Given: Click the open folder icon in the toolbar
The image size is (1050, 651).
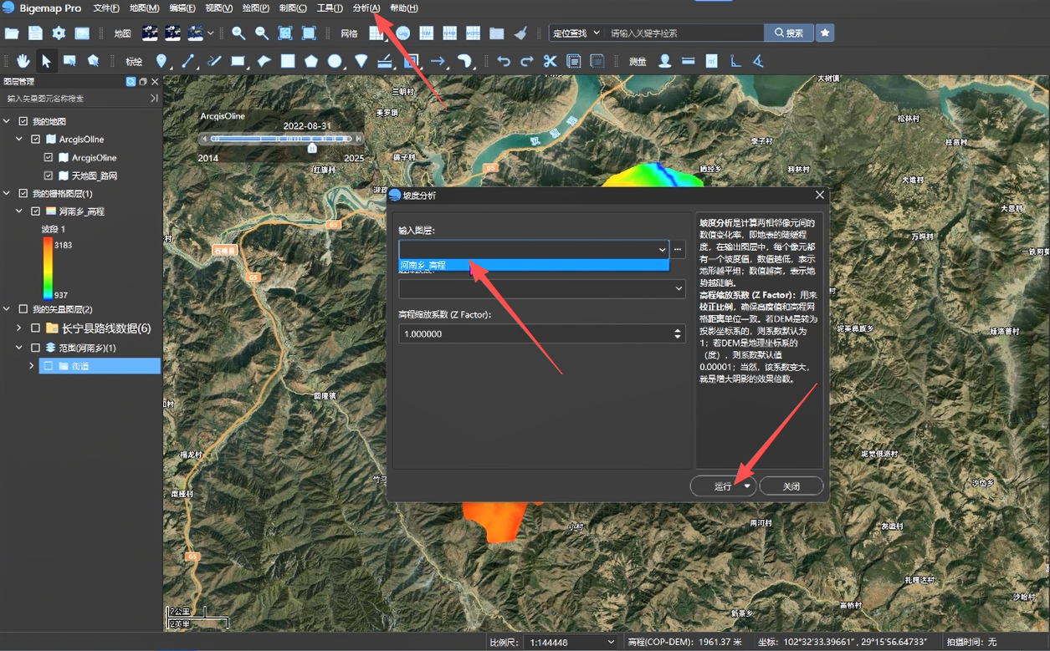Looking at the screenshot, I should click(x=12, y=33).
